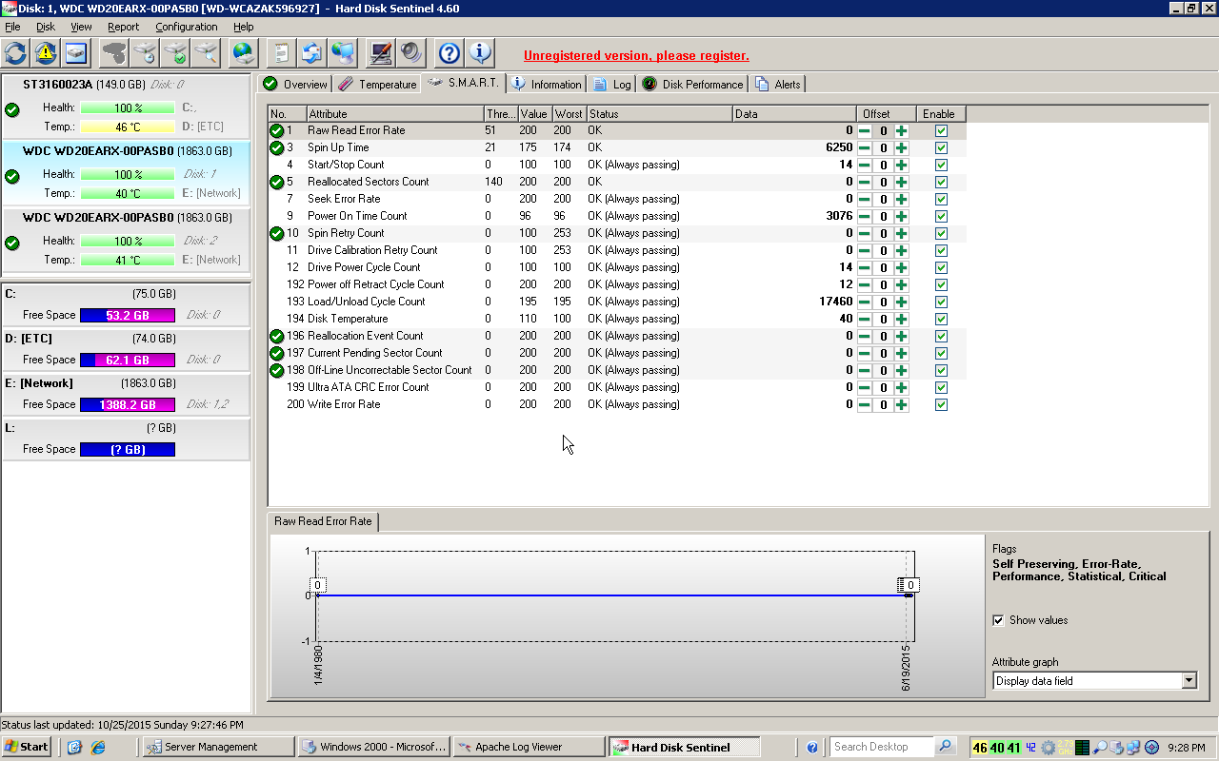1219x761 pixels.
Task: Disable the Raw Read Error Rate checkbox
Action: click(x=941, y=130)
